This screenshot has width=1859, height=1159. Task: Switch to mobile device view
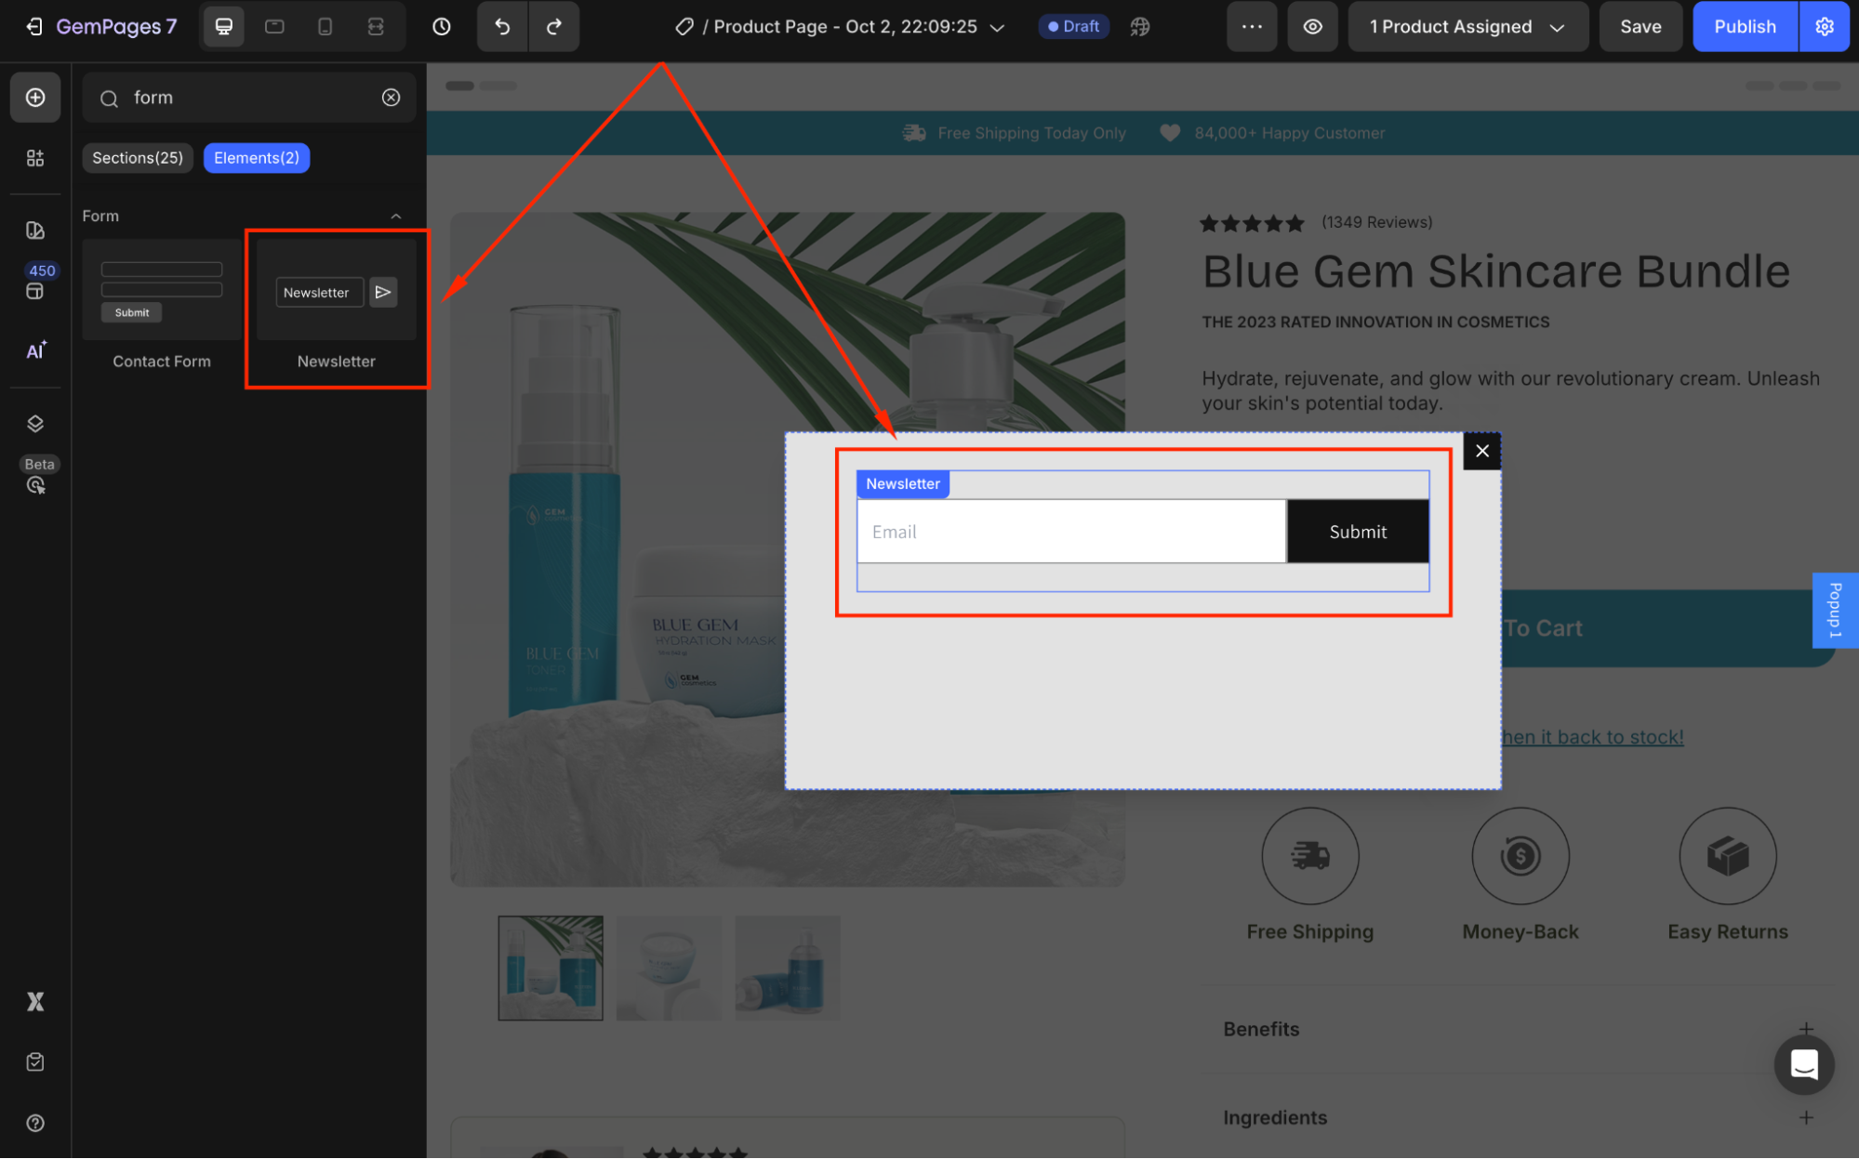click(325, 27)
